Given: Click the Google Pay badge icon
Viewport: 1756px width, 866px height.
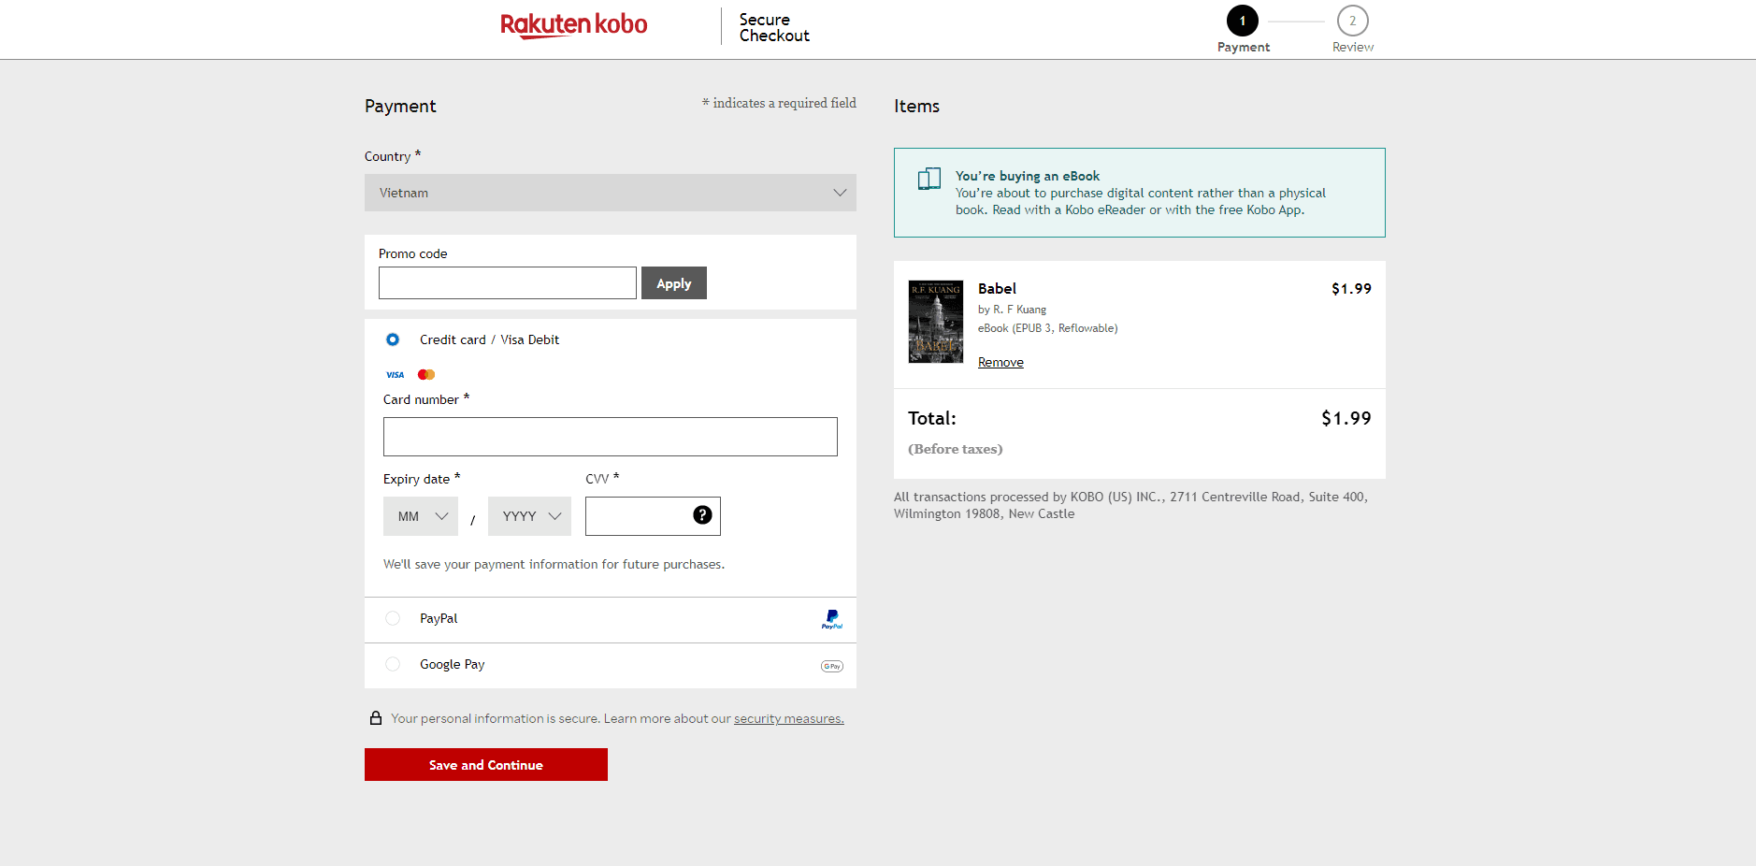Looking at the screenshot, I should tap(832, 666).
